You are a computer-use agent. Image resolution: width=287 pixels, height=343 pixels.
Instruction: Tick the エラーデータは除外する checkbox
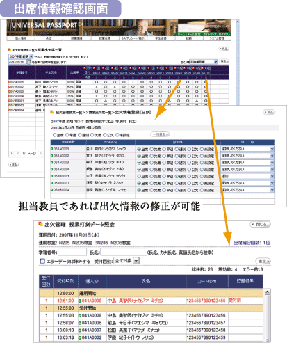(42, 261)
